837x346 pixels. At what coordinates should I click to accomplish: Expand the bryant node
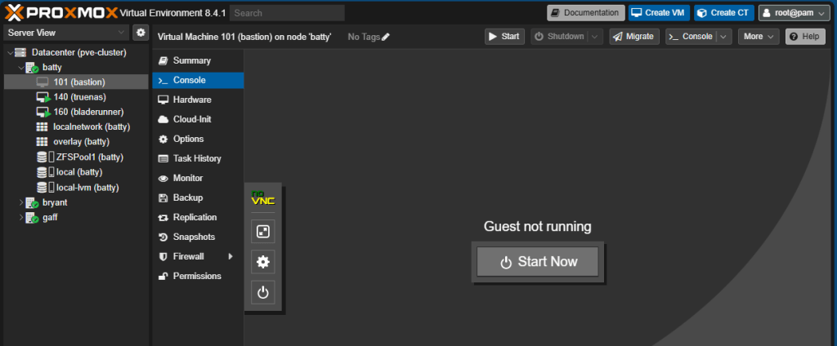tap(21, 202)
